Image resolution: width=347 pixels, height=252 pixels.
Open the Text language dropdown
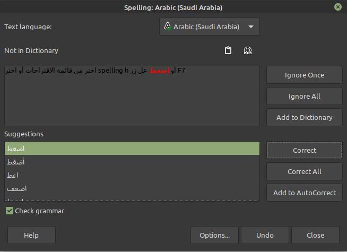[210, 27]
